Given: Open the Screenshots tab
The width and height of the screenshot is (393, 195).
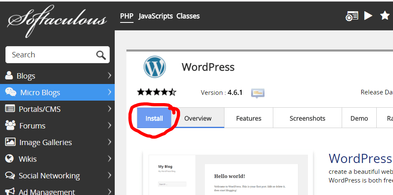Looking at the screenshot, I should [307, 118].
